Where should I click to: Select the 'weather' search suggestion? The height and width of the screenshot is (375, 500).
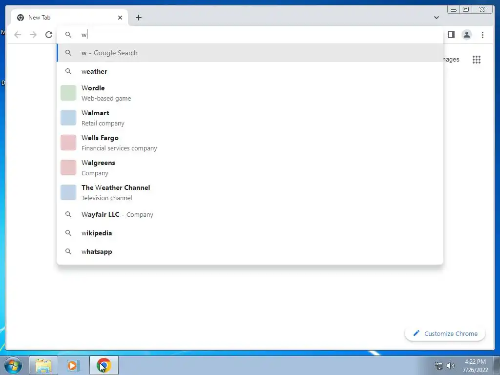[x=250, y=71]
